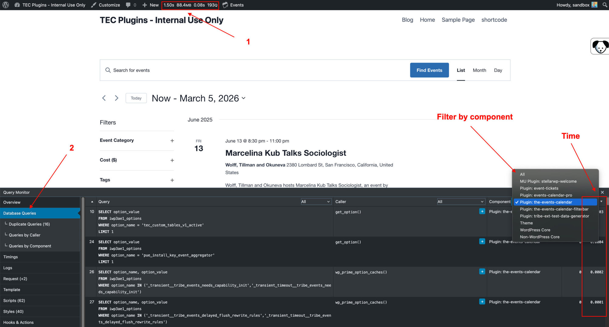Open the Caller column All dropdown
The width and height of the screenshot is (609, 327).
tap(461, 201)
